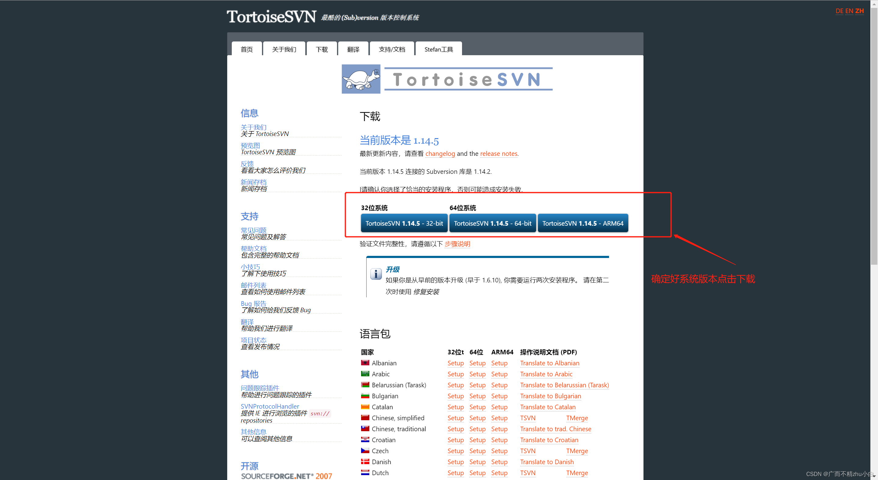Download TortoiseSVN 1.14.5 ARM64 installer
The image size is (878, 480).
pyautogui.click(x=583, y=223)
